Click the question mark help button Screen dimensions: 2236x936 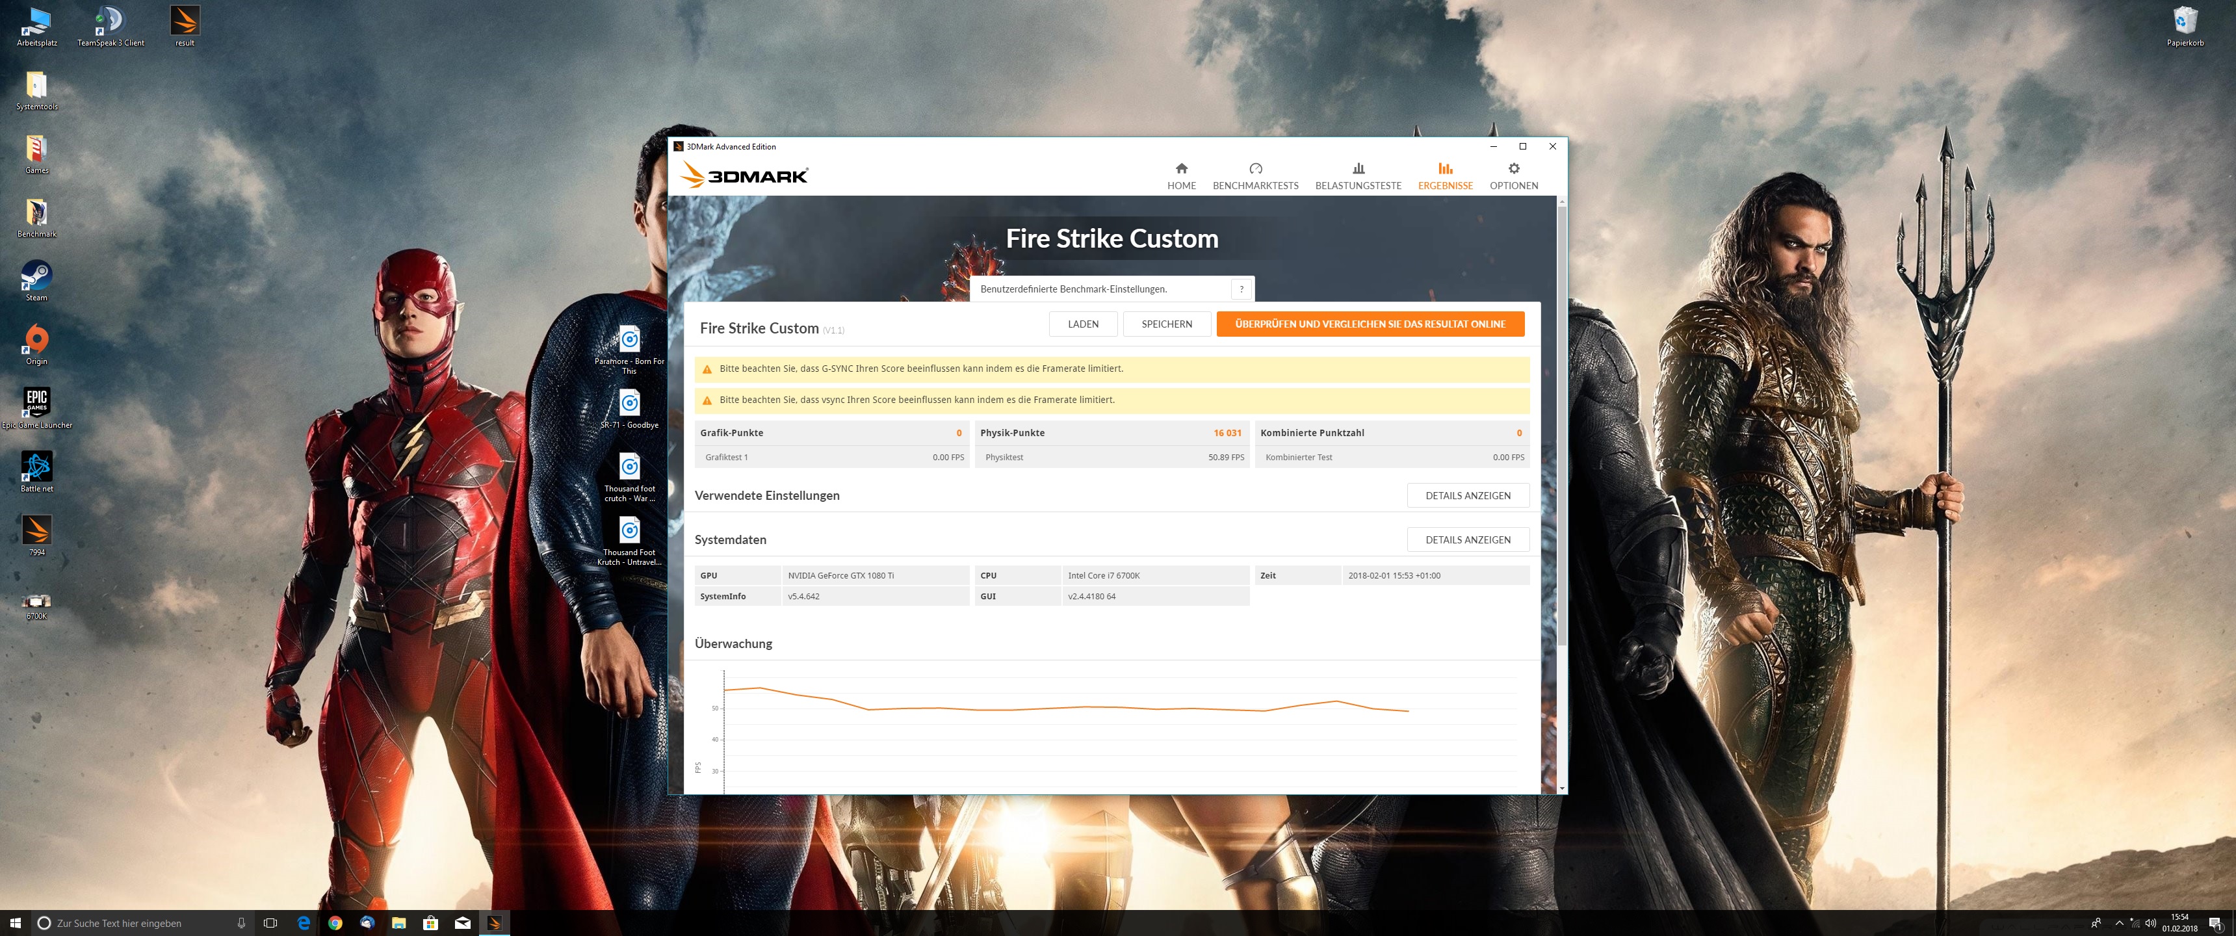point(1241,289)
